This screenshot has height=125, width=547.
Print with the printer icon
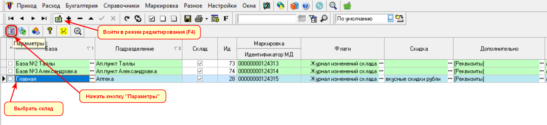pos(199,18)
